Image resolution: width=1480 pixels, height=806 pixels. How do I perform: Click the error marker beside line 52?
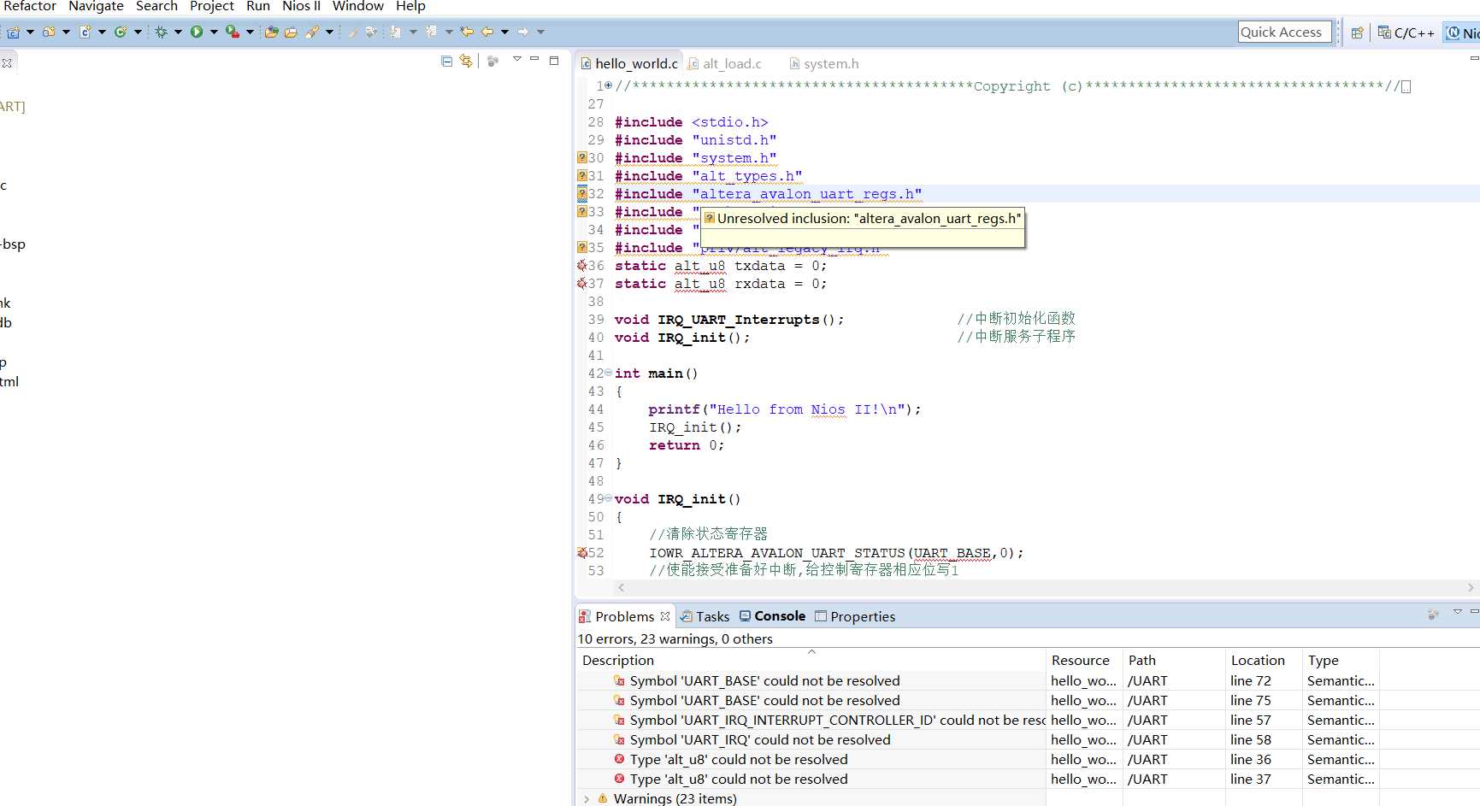coord(581,553)
